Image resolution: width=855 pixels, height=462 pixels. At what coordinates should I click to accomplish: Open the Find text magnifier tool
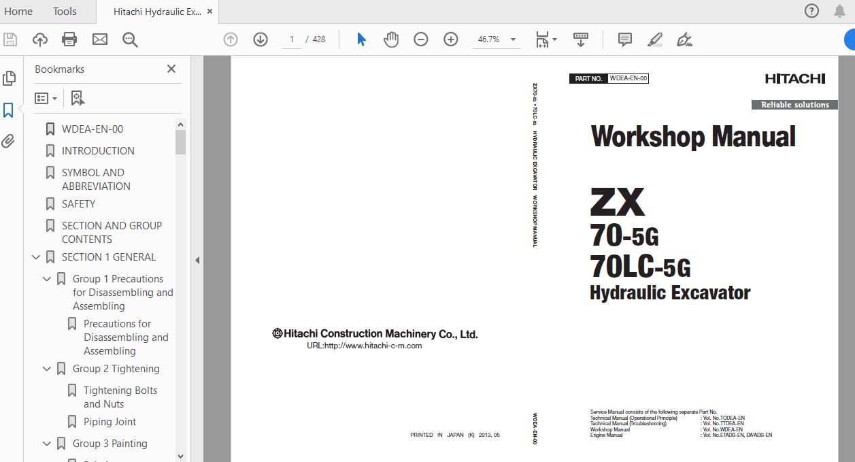(130, 39)
